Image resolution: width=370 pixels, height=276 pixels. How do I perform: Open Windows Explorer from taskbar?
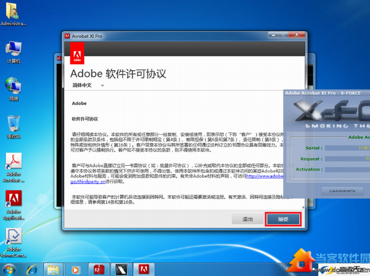(53, 270)
